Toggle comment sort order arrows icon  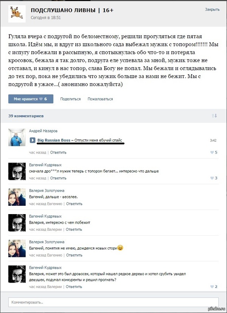[214, 116]
